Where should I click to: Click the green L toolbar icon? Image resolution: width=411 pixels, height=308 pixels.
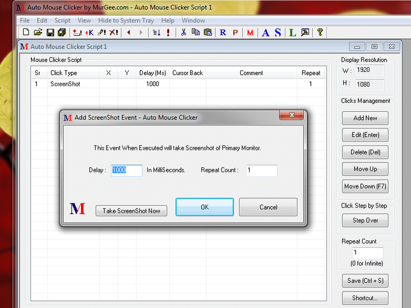292,33
